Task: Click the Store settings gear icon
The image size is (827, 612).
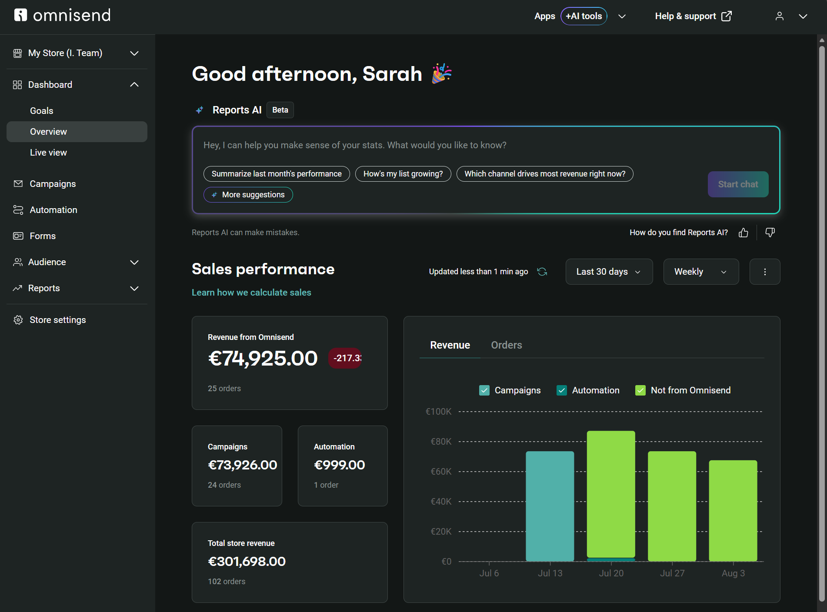Action: pos(18,320)
